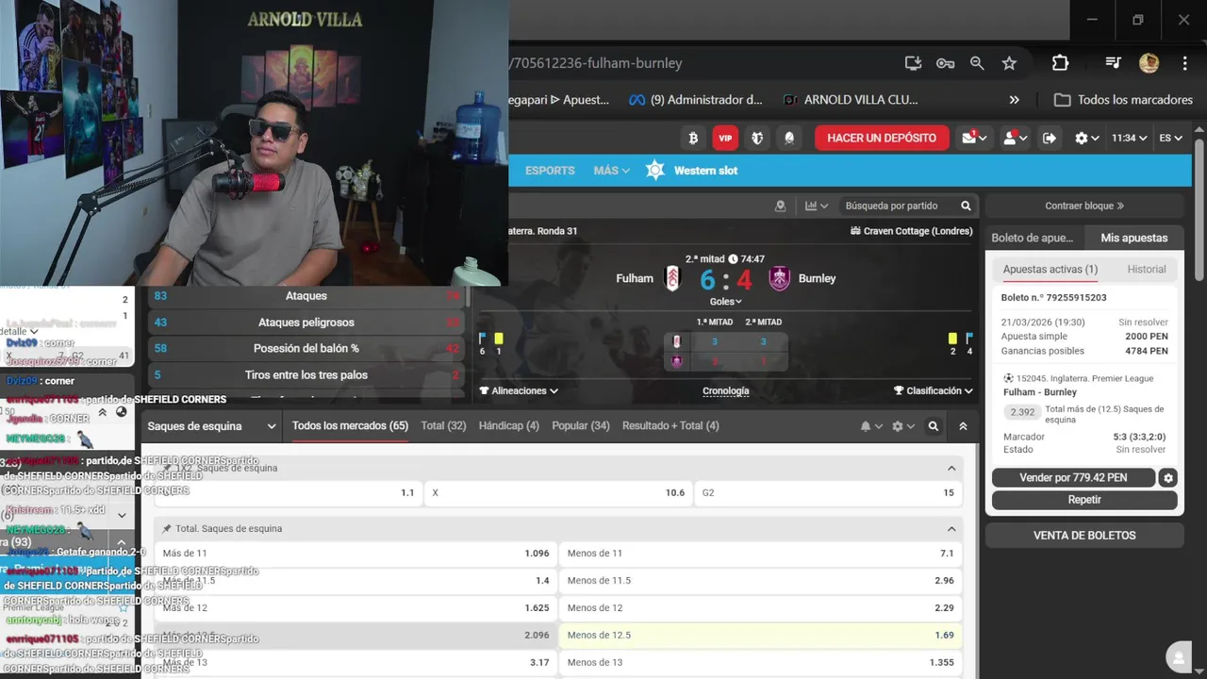Open Todos los marcadores bookmarks folder
This screenshot has width=1207, height=679.
point(1123,100)
